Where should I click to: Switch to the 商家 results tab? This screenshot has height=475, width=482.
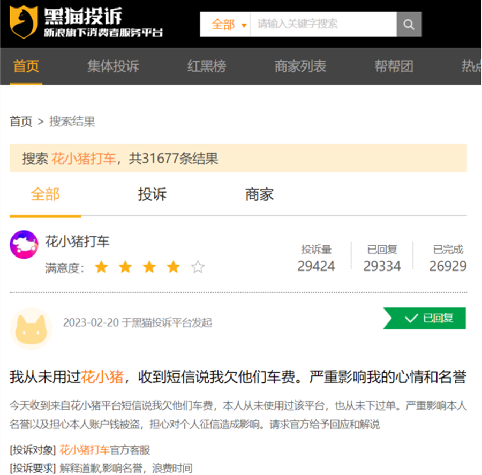(x=259, y=194)
